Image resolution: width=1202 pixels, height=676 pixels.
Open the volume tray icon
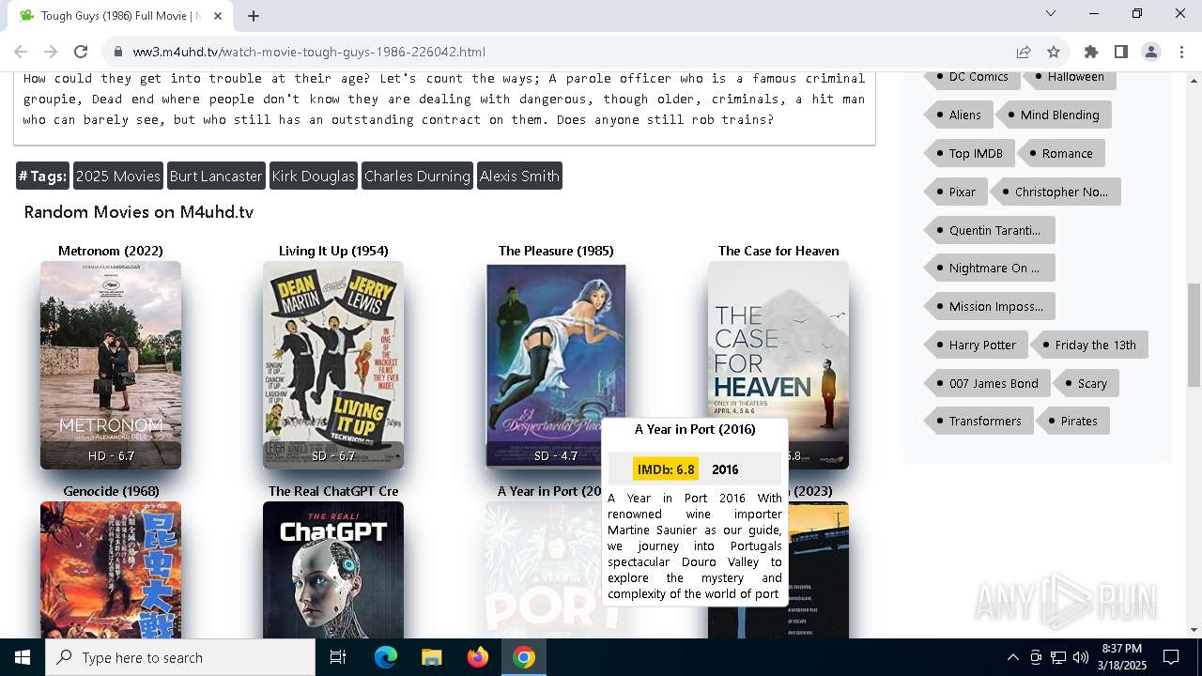click(1081, 657)
